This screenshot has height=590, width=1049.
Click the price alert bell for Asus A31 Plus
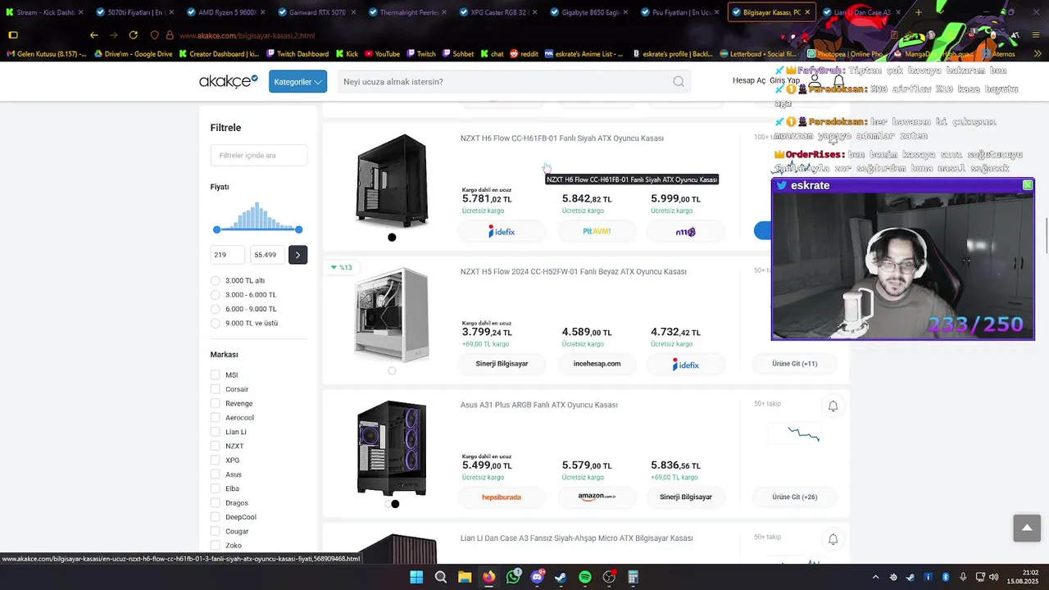pyautogui.click(x=833, y=406)
